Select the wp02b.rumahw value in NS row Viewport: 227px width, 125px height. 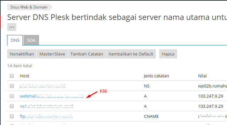pos(212,86)
